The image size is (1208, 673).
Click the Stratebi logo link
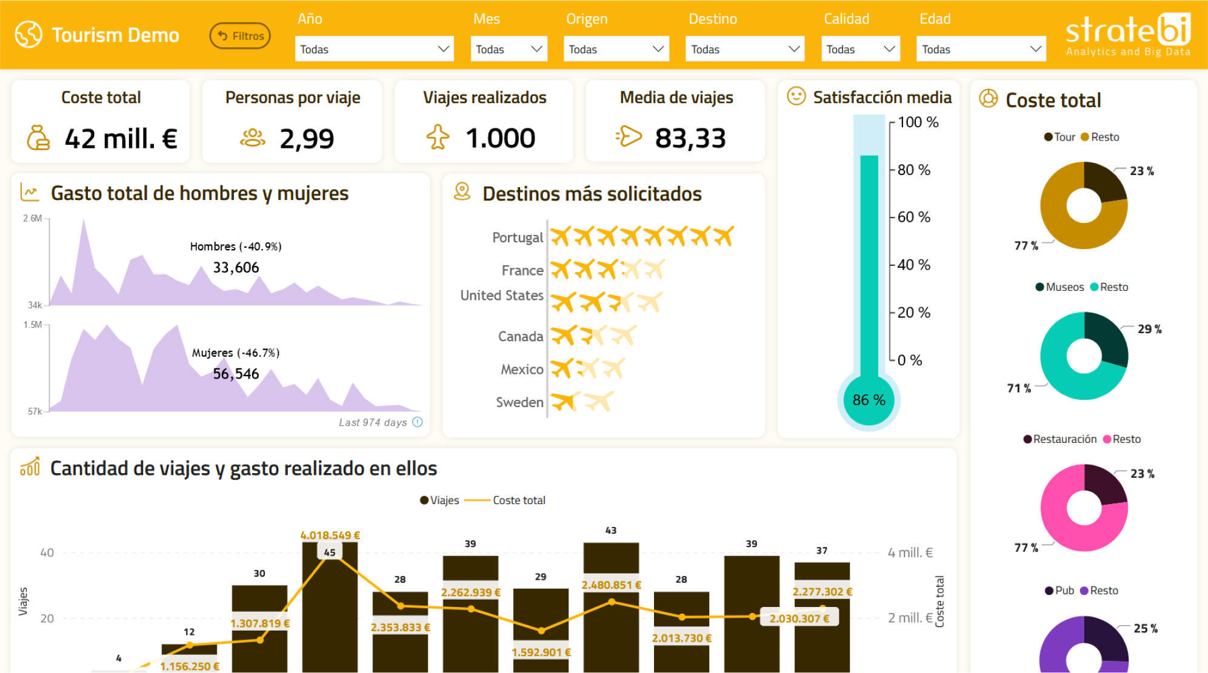(1128, 35)
